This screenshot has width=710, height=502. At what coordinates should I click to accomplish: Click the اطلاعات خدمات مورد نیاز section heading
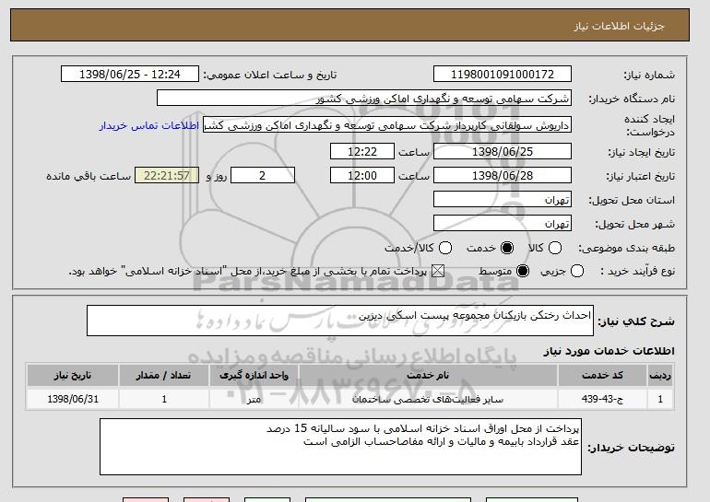[609, 351]
